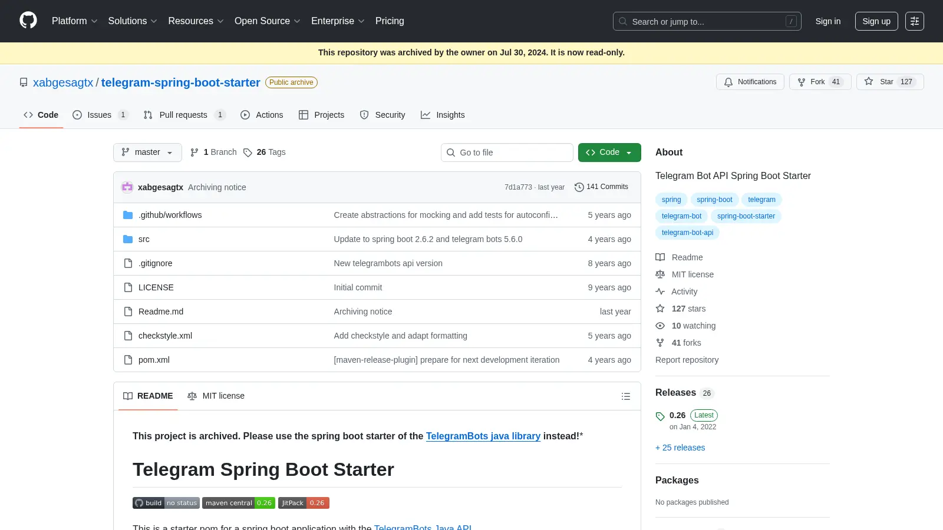Focus the Go to file field
Screen dimensions: 943x530
(507, 153)
